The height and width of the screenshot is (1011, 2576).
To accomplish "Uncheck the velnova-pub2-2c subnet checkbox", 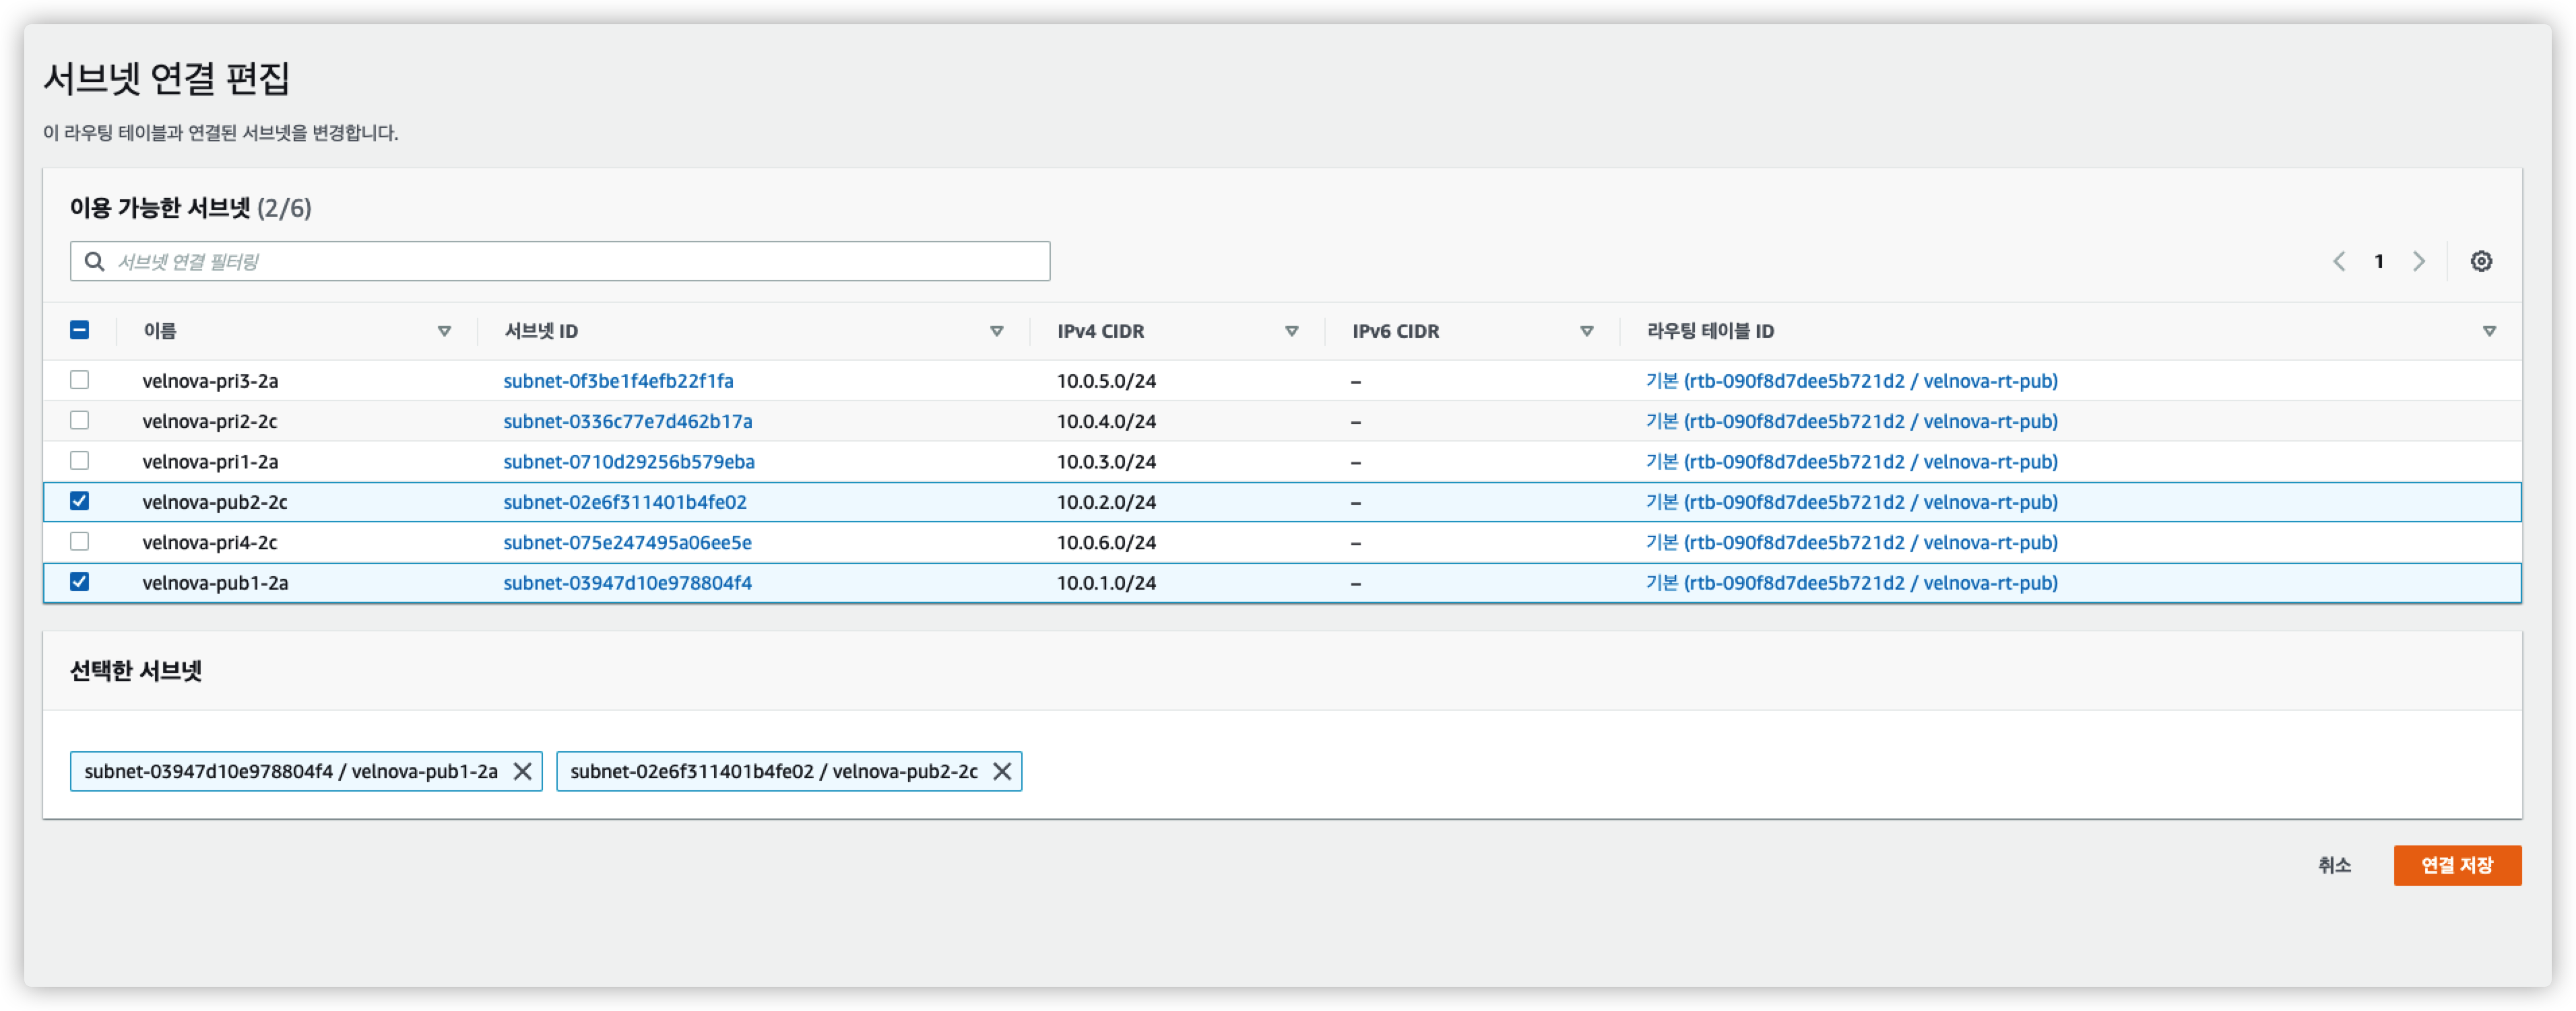I will [80, 501].
